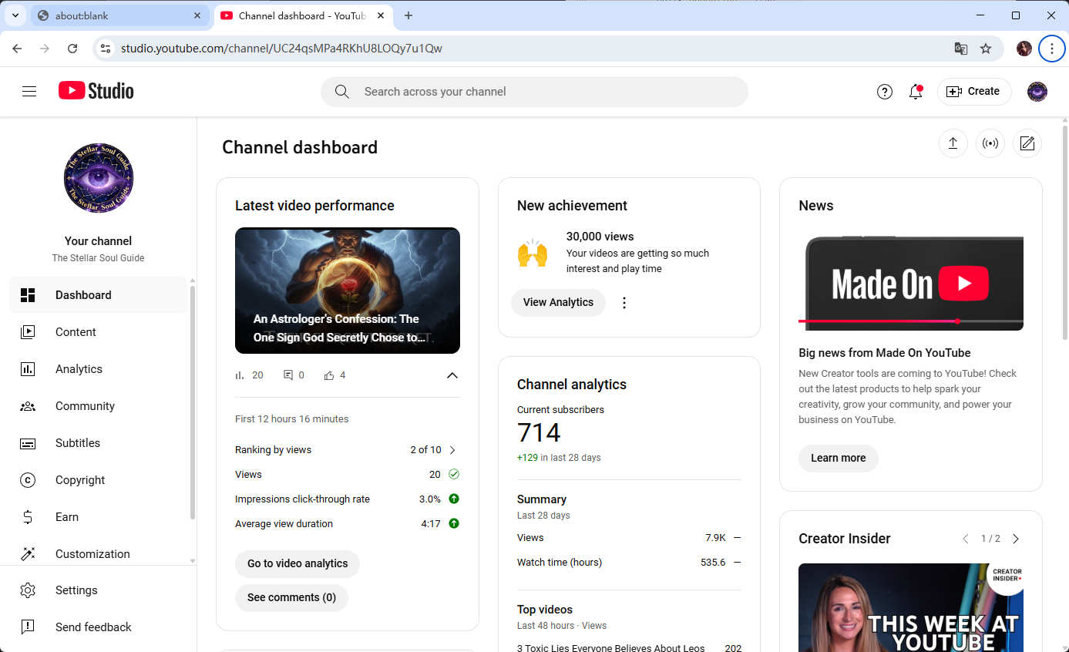The image size is (1069, 652).
Task: Collapse the latest video performance details
Action: (x=452, y=375)
